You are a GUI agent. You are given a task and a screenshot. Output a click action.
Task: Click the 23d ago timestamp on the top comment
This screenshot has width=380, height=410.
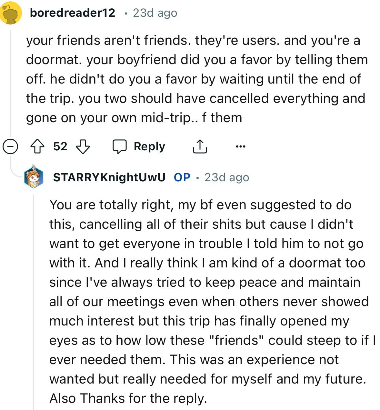(154, 13)
